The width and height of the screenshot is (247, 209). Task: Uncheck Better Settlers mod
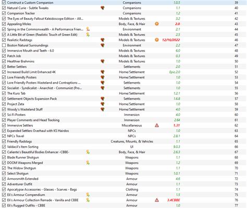tap(4, 67)
